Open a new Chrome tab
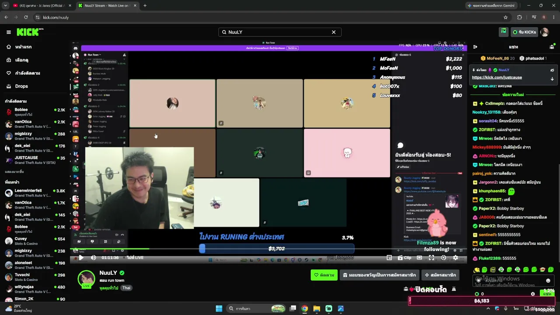The width and height of the screenshot is (560, 315). point(145,6)
